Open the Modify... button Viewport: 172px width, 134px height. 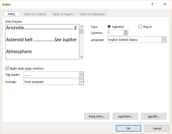click(x=154, y=116)
